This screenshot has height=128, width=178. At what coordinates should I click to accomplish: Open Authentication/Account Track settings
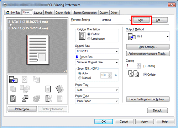[148, 54]
